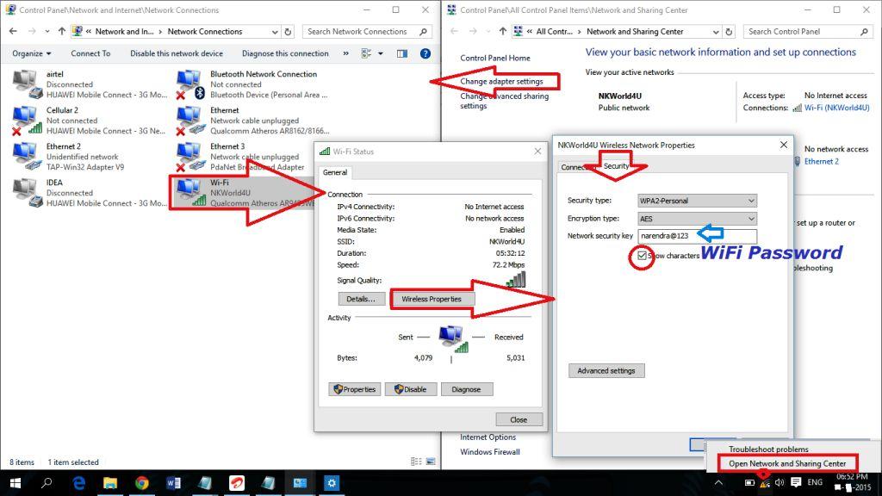Image resolution: width=882 pixels, height=496 pixels.
Task: Show more toolbar commands chevron
Action: pos(346,53)
